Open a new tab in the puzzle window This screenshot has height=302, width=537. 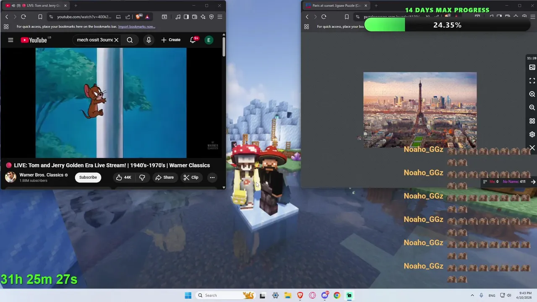pos(376,5)
